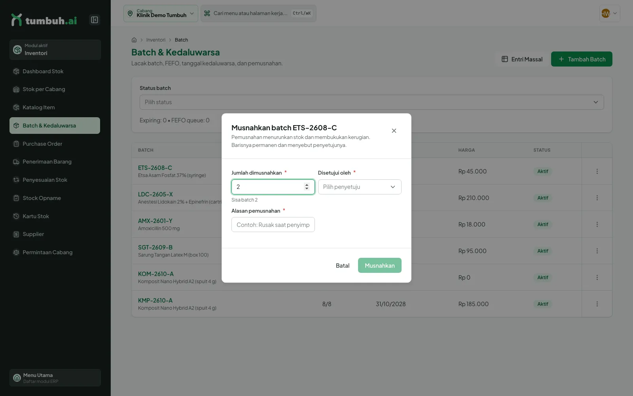Click the Inventori breadcrumb link
Screen dimensions: 633x396
[156, 40]
